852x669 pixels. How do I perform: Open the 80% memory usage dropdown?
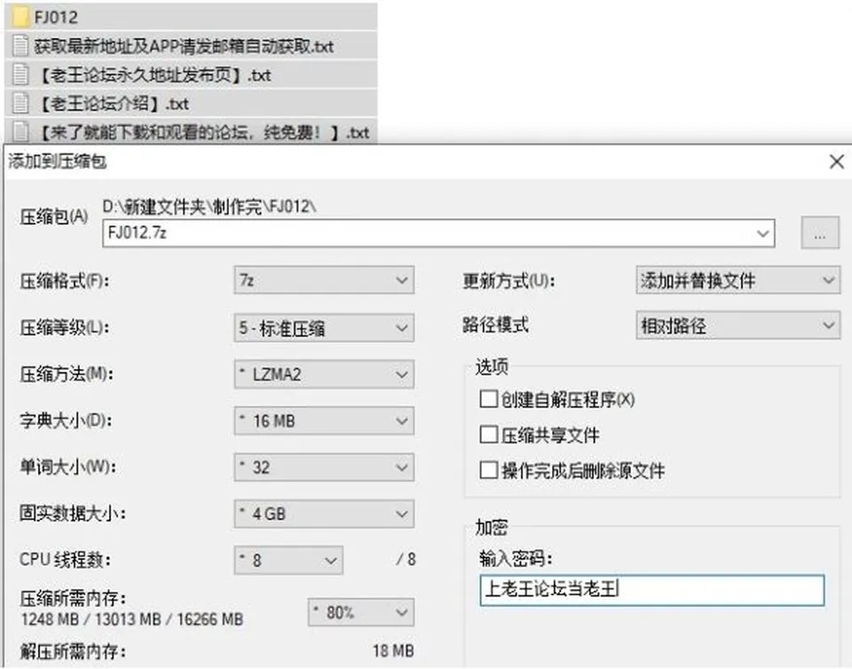click(x=361, y=612)
